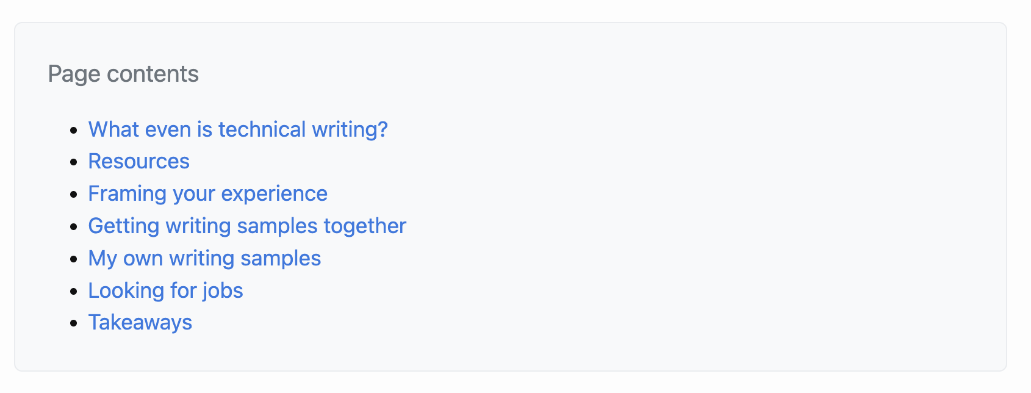Click the 'Looking for jobs' link
Screen dimensions: 1031x393
click(x=165, y=290)
